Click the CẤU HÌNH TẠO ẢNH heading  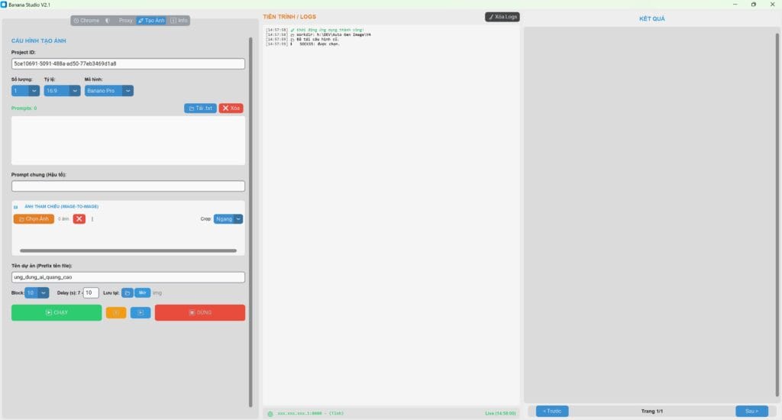tap(38, 41)
